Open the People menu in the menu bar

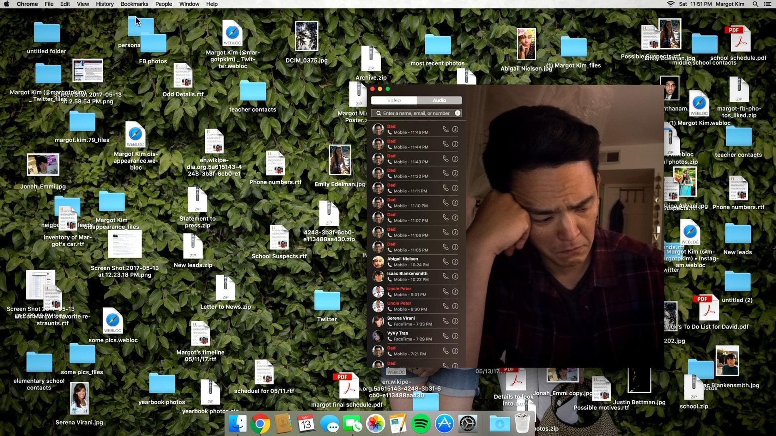pyautogui.click(x=164, y=4)
